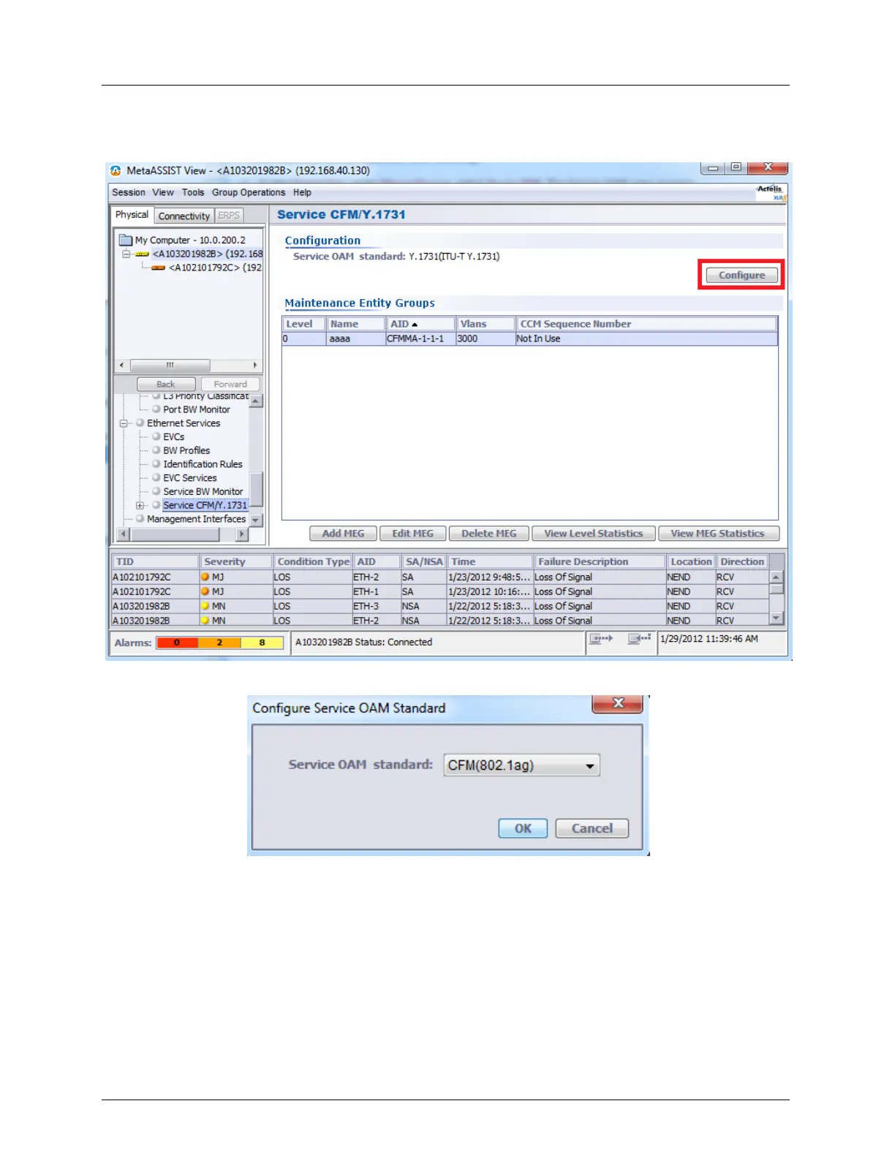Open the Service OAM standard dropdown
Screen dimensions: 895x1158
[521, 765]
